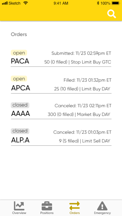Tap the Bluetooth icon in status bar
The image size is (122, 216).
[x=98, y=3]
